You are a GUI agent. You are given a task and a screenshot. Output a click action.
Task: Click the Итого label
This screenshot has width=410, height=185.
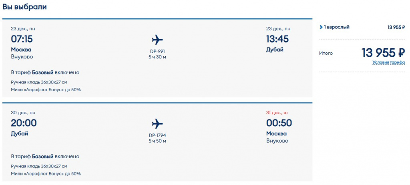(x=326, y=53)
